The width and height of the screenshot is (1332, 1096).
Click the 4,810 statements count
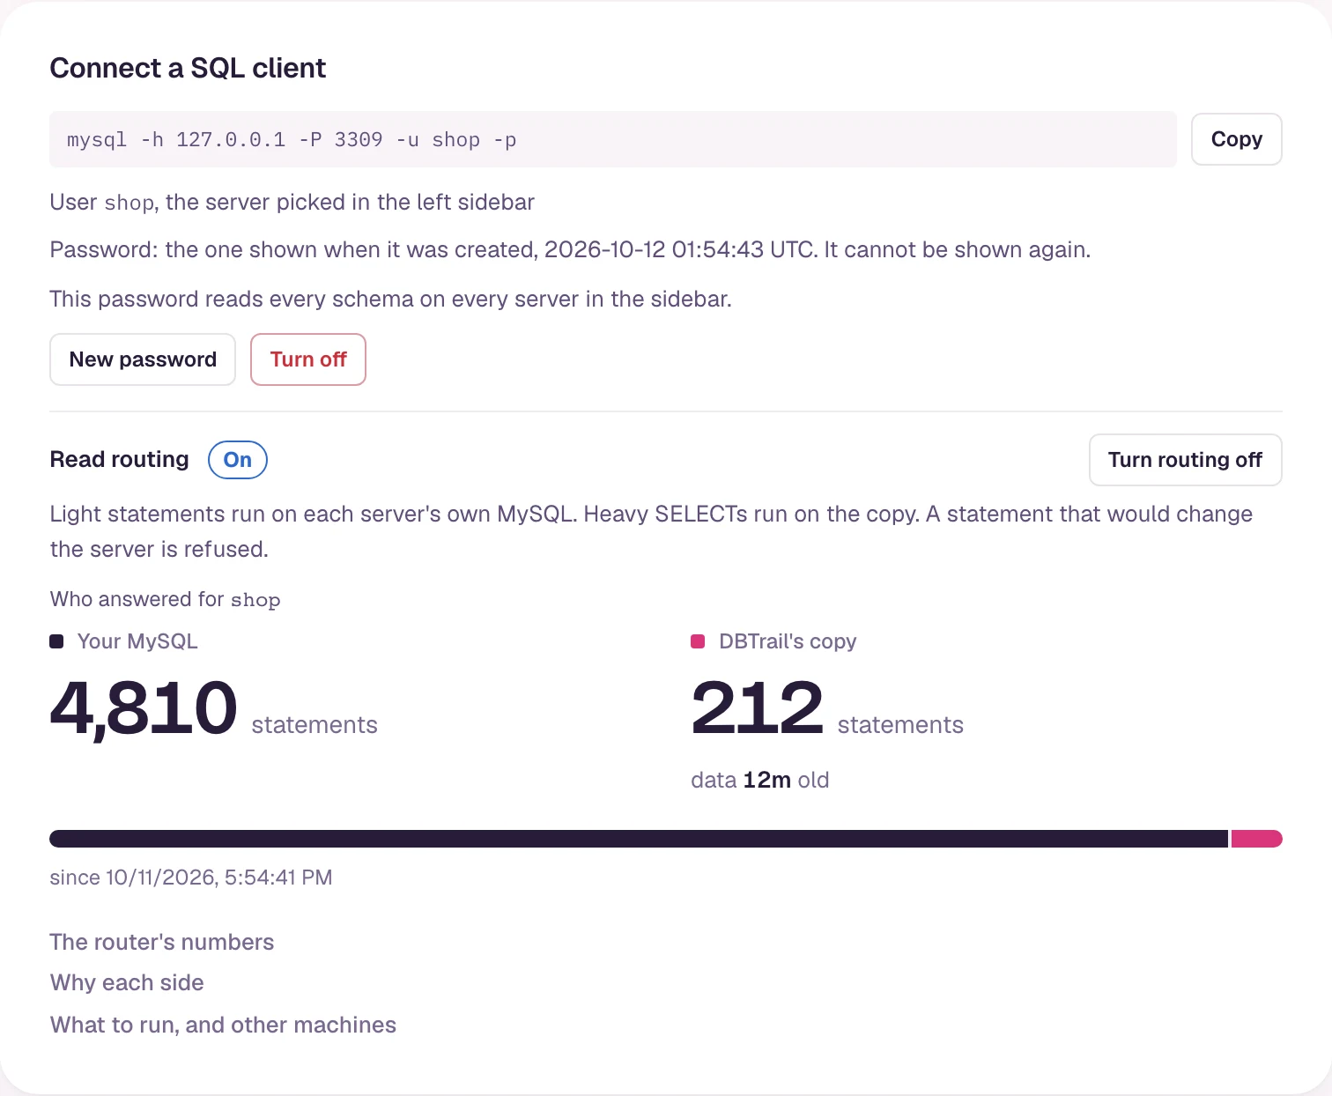click(214, 709)
